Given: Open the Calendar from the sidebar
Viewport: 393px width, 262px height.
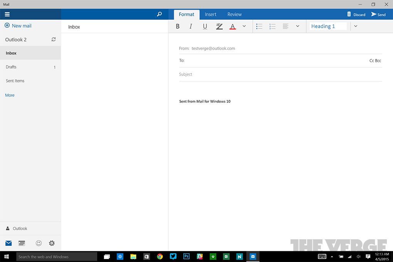Looking at the screenshot, I should tap(22, 243).
